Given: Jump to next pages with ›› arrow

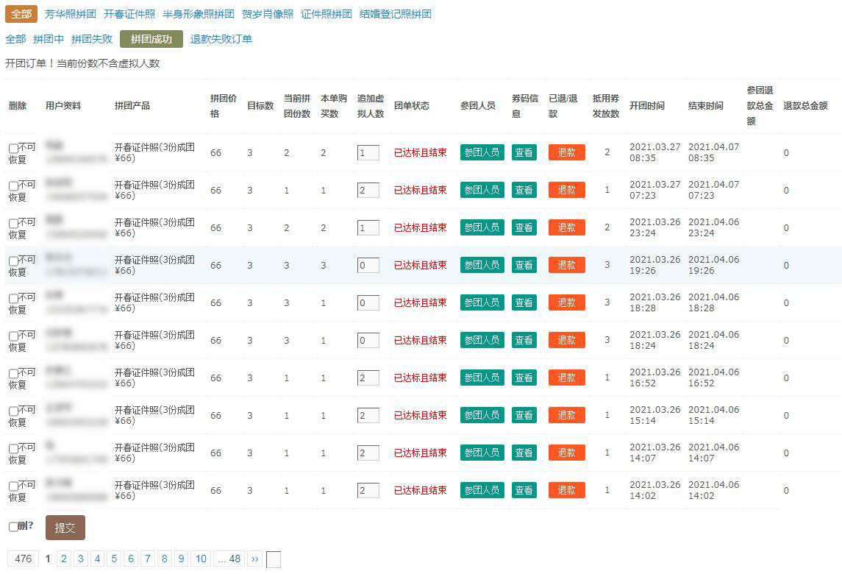Looking at the screenshot, I should (254, 559).
